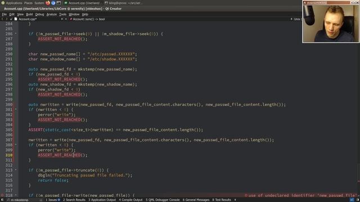Click the dbgln Truncating passwd file failed text
This screenshot has width=360, height=202.
click(85, 175)
